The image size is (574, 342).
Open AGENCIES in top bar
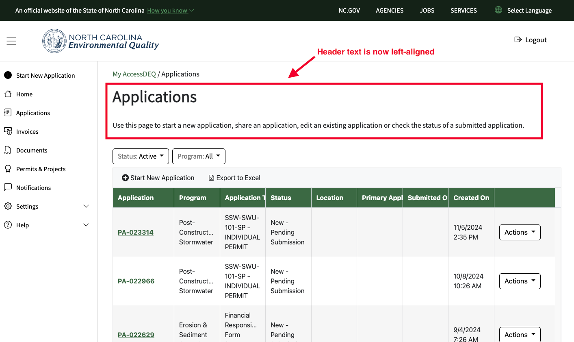point(390,11)
